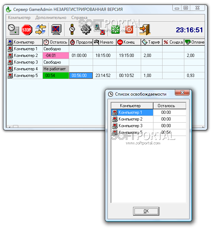
Task: Click the 18:15:00 start time cell
Action: [x=105, y=56]
